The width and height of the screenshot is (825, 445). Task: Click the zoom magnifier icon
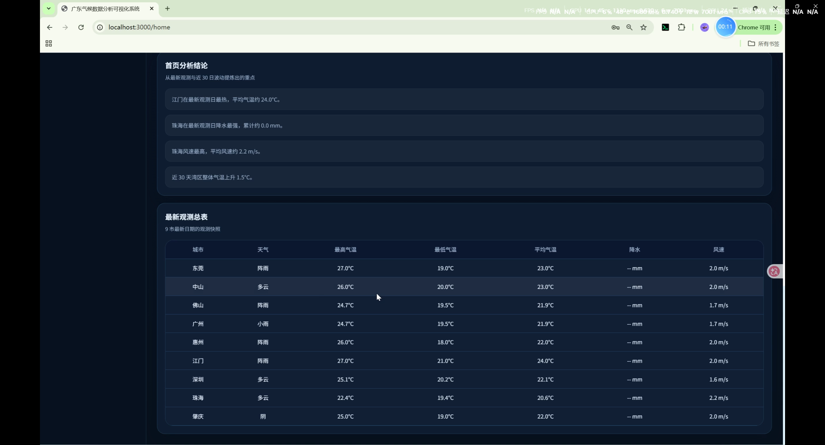tap(629, 27)
